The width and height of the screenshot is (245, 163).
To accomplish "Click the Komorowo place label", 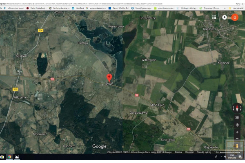I will [116, 26].
